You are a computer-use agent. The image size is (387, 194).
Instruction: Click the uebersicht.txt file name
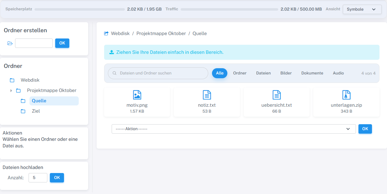tap(277, 105)
